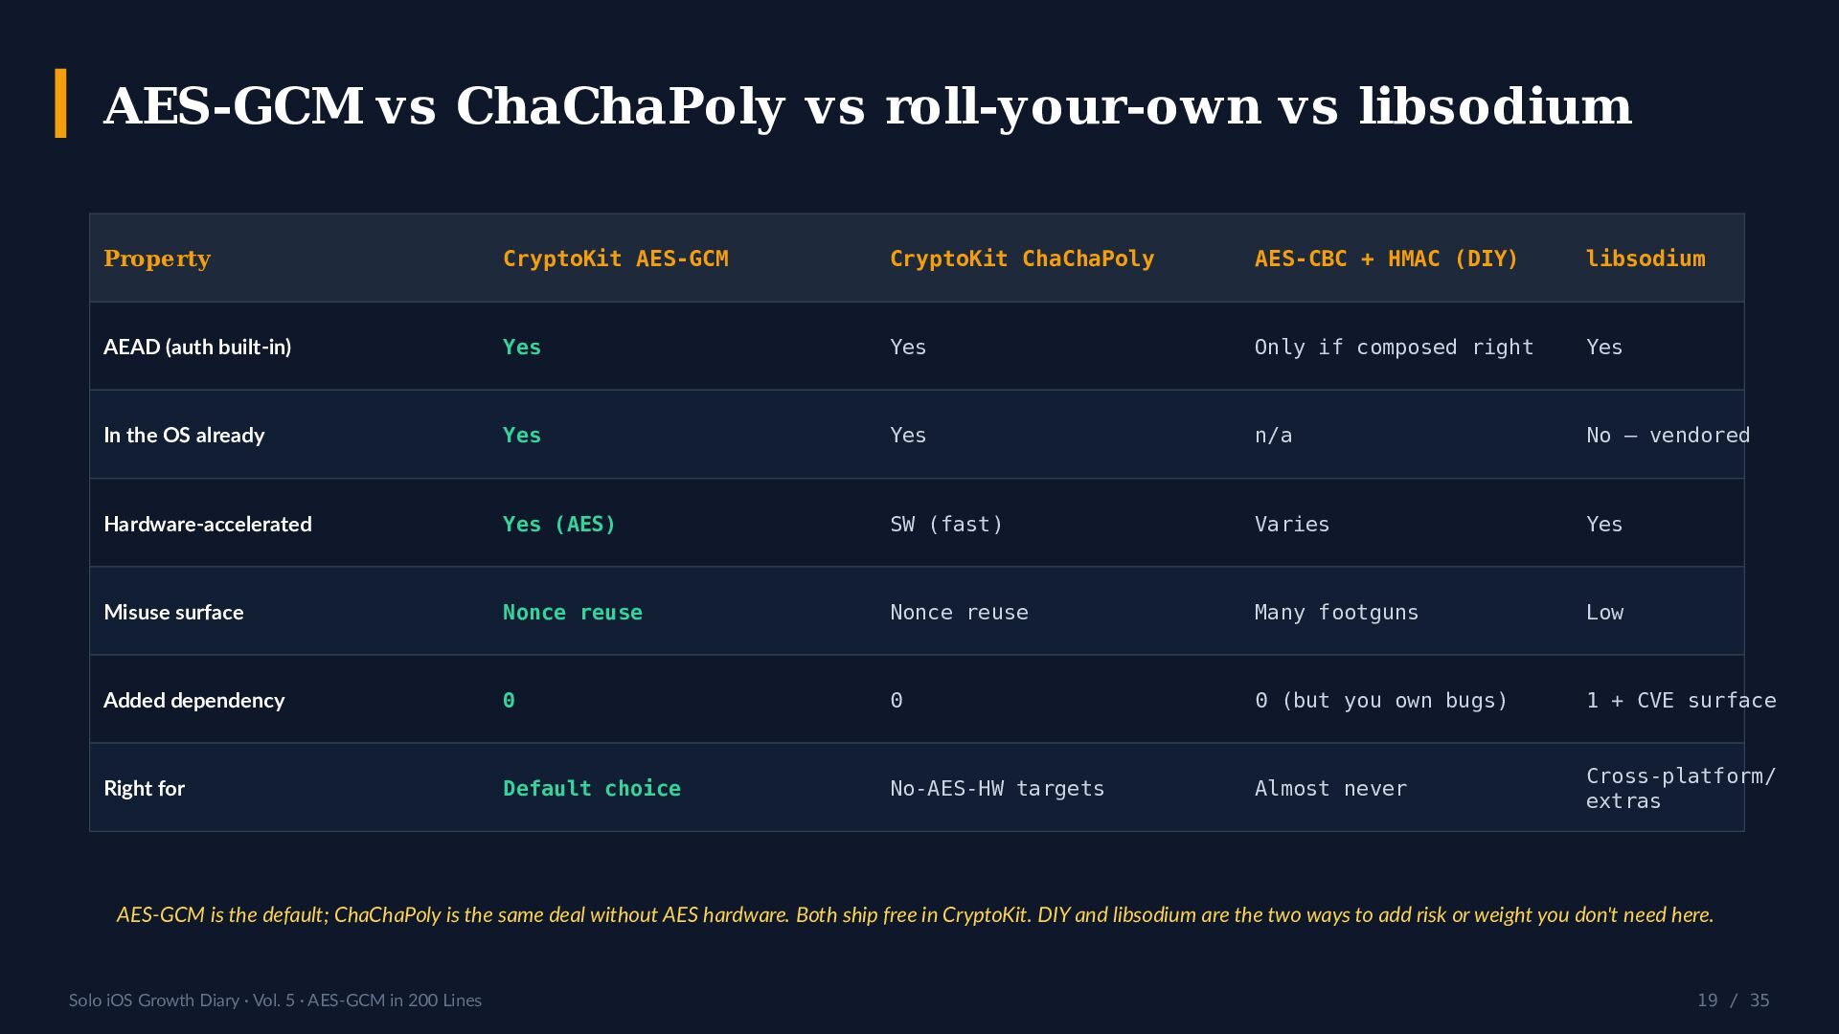Select the Cross-platform/extras cell
Viewport: 1839px width, 1034px height.
click(x=1681, y=788)
